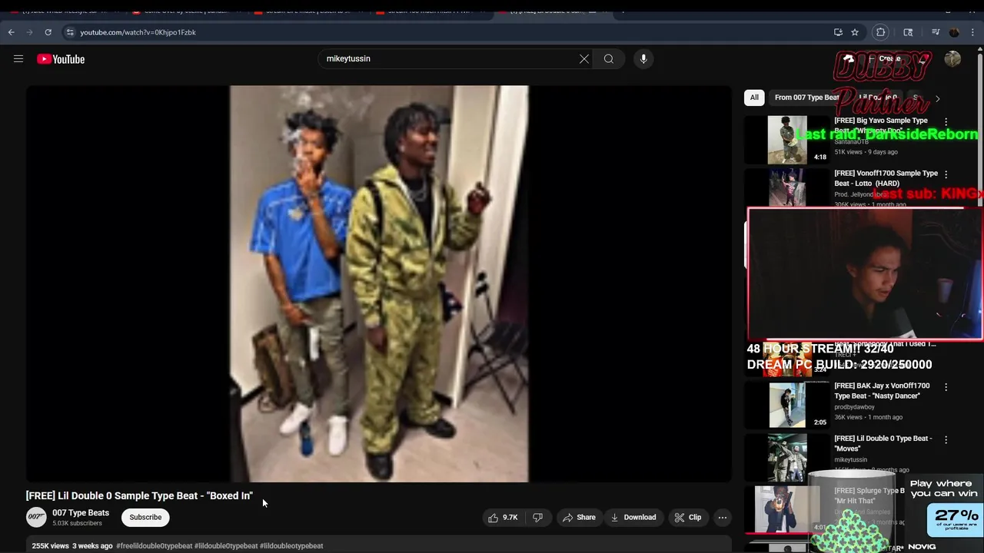Open the mikeytussin channel name in sidebar

click(x=850, y=460)
